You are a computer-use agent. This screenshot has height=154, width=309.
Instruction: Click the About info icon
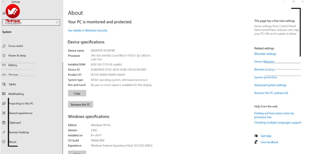[x=4, y=142]
